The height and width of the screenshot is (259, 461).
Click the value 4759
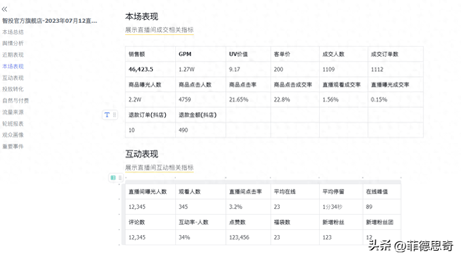click(185, 99)
